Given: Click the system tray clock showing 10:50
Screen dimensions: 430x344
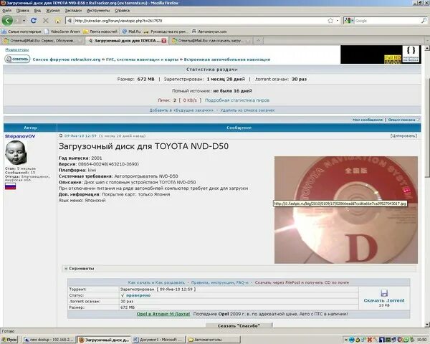Looking at the screenshot, I should coord(421,340).
